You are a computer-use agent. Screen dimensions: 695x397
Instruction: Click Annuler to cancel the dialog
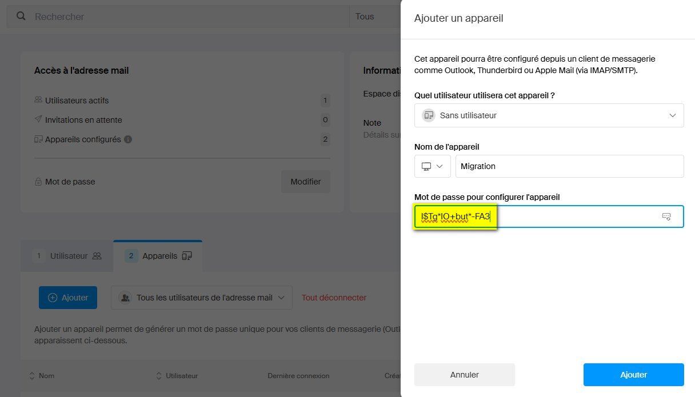[x=464, y=375]
